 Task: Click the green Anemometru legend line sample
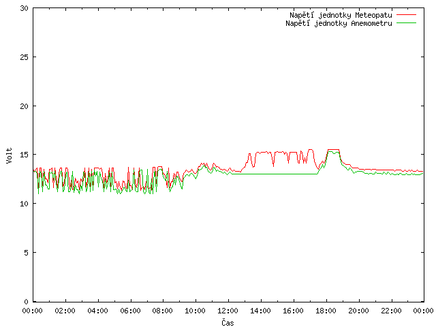coord(406,23)
